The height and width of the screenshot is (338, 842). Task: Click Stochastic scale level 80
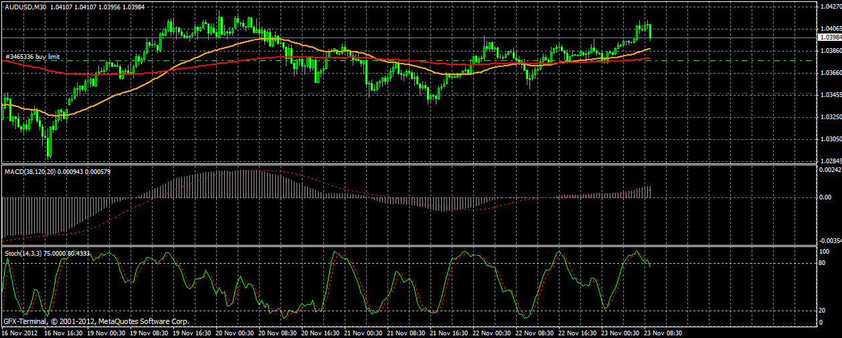pyautogui.click(x=823, y=263)
